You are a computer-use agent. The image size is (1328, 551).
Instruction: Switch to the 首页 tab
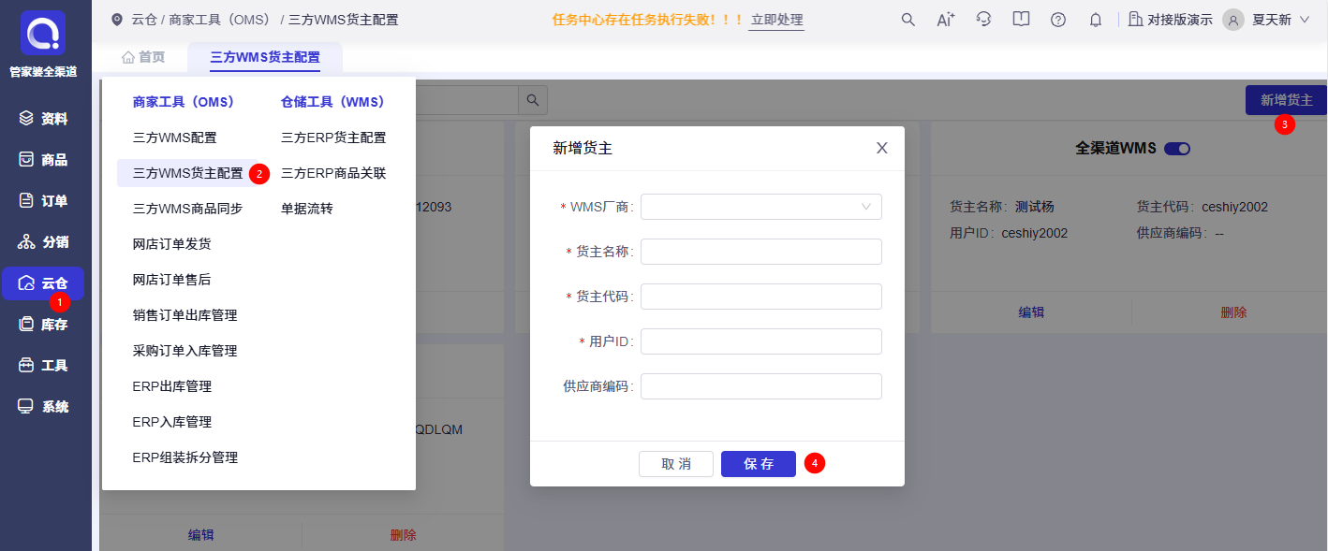coord(143,57)
